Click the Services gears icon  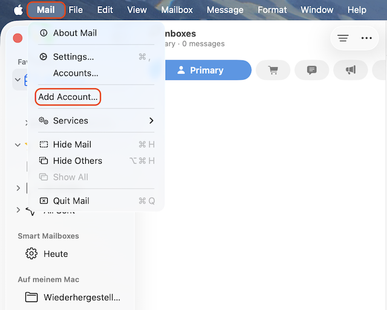(44, 121)
